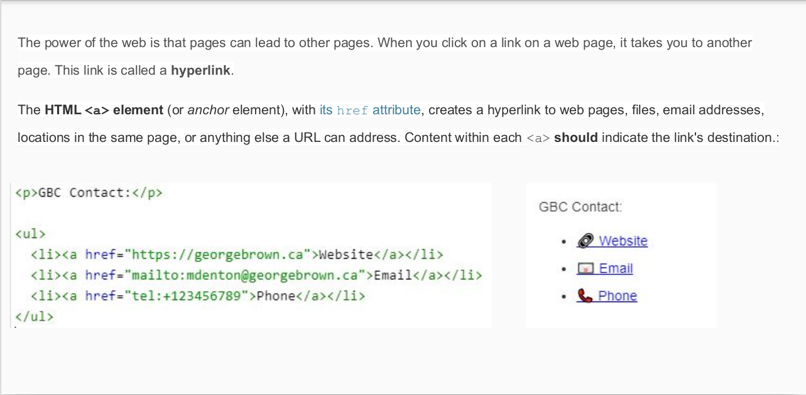The width and height of the screenshot is (806, 395).
Task: Click the opening <ul> tag in code
Action: [30, 234]
